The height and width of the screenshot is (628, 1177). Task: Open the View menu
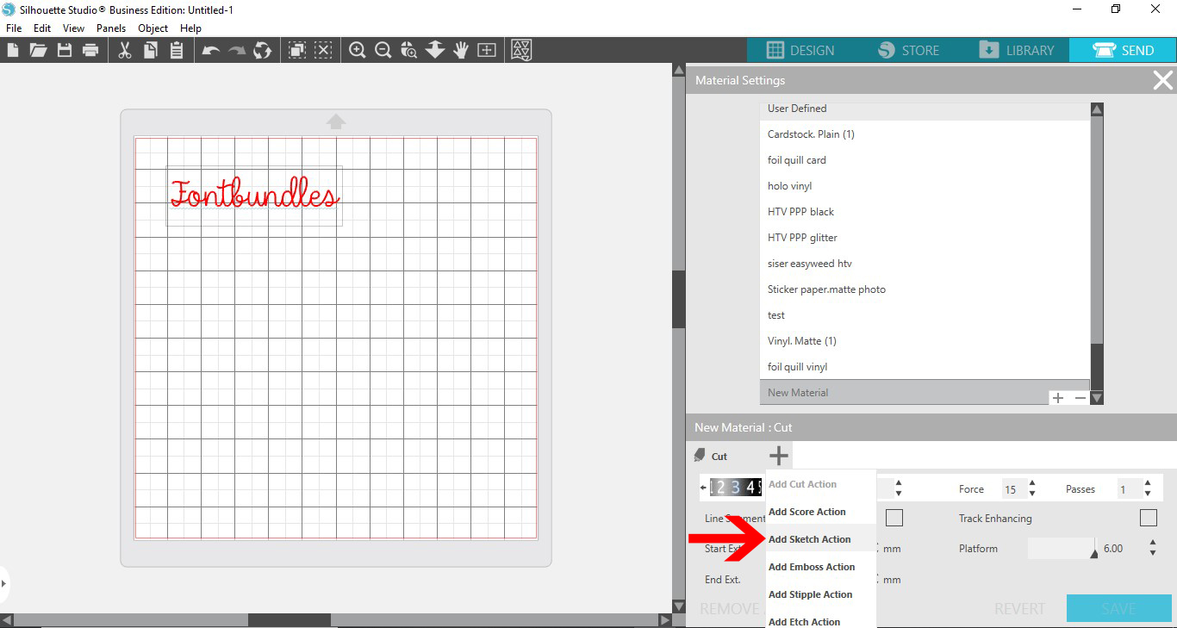(x=73, y=28)
